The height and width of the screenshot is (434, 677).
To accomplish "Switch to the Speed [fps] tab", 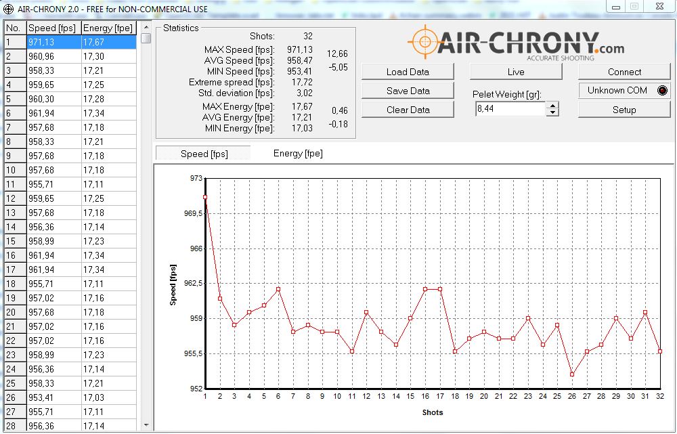I will click(x=204, y=154).
